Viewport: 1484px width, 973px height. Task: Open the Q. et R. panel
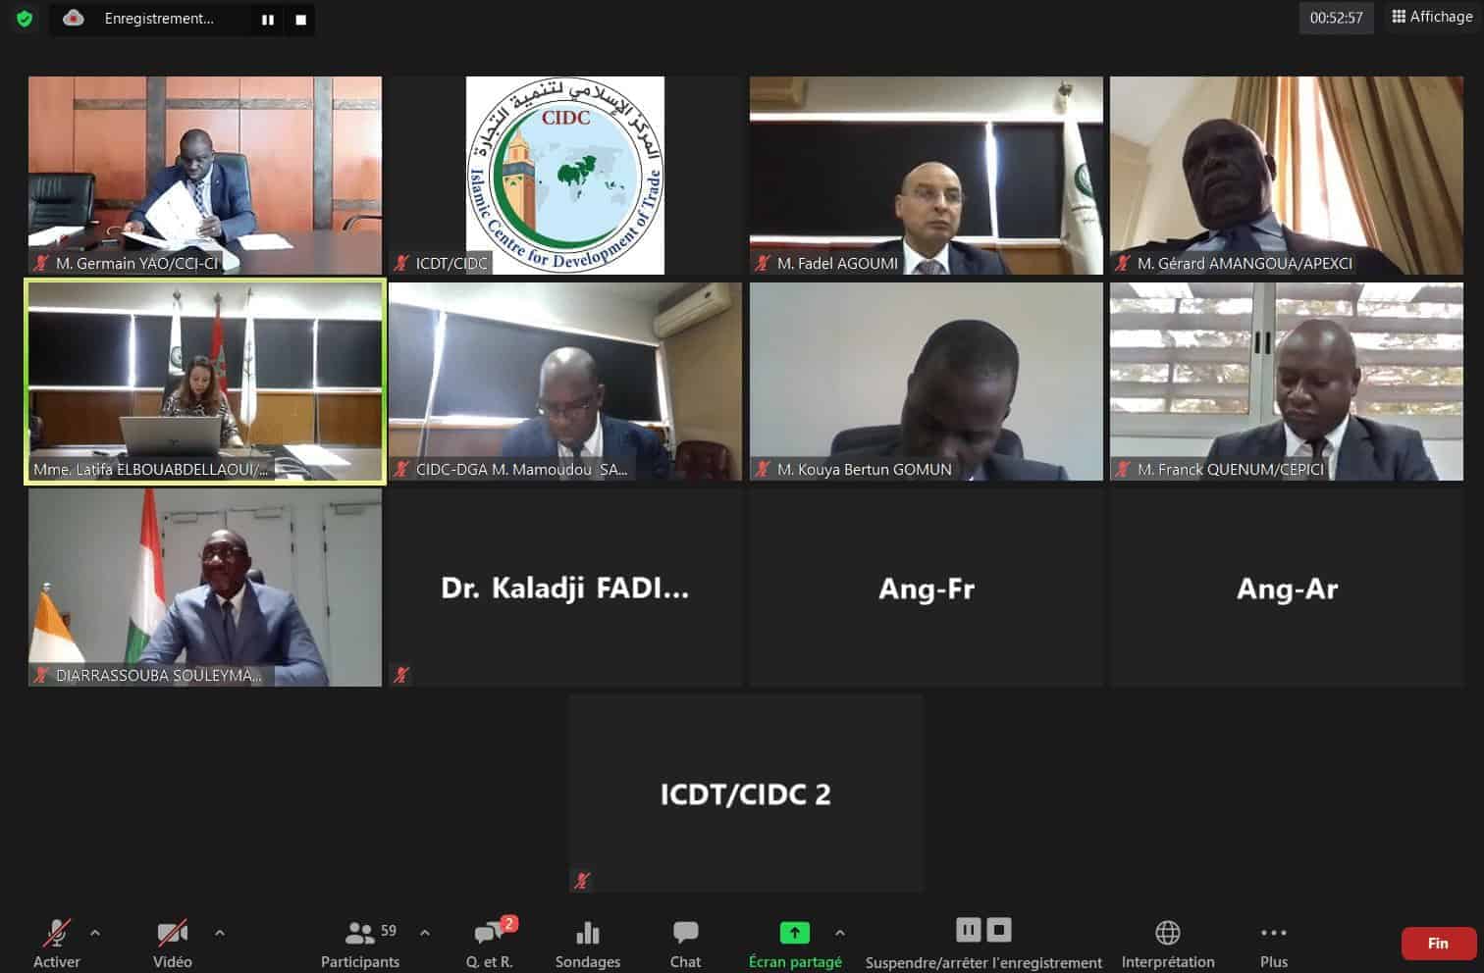490,944
